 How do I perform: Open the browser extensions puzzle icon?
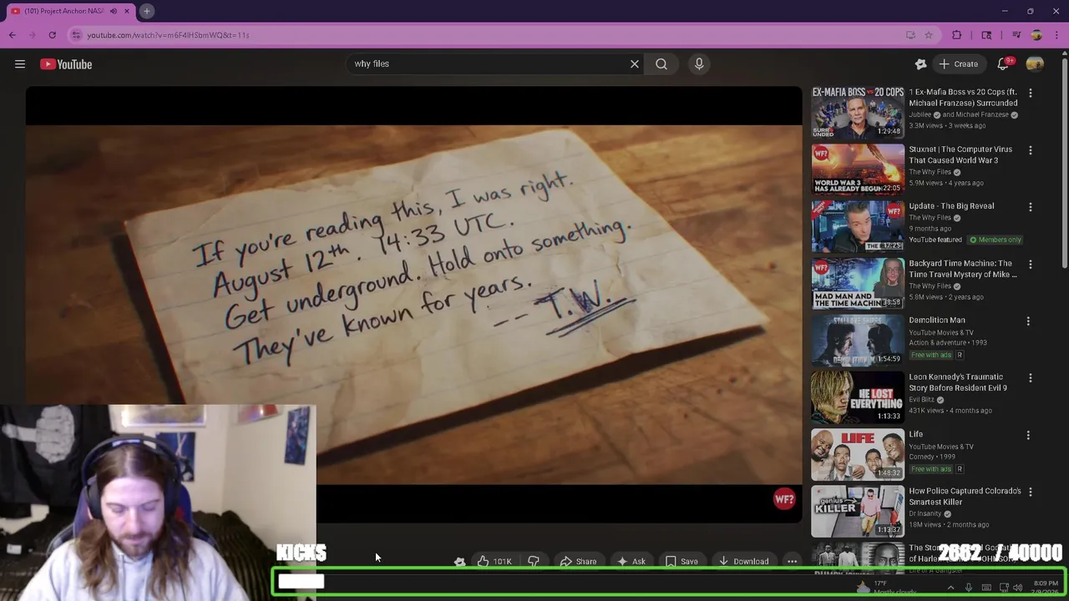(957, 35)
